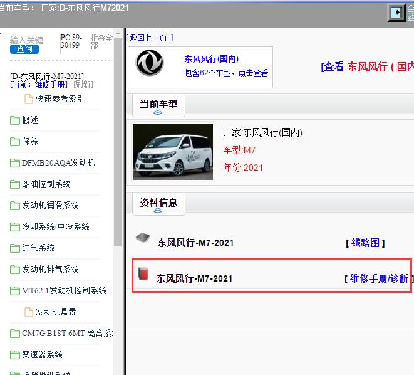414x375 pixels.
Task: Expand 发动机排气系统 tree node
Action: 50,269
